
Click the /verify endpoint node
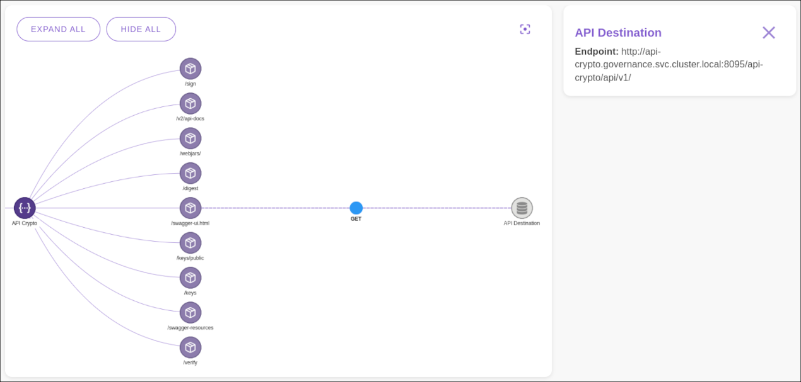point(190,347)
